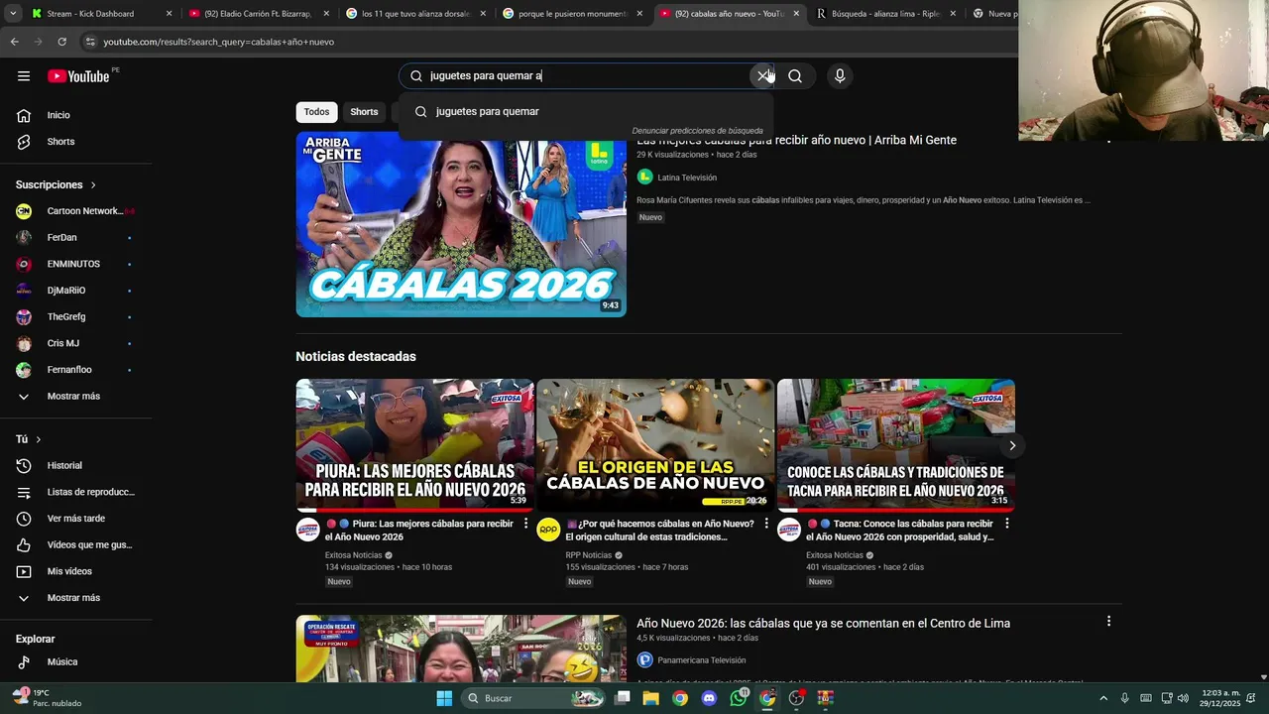Open options for the Piura video
1269x714 pixels.
(x=526, y=524)
